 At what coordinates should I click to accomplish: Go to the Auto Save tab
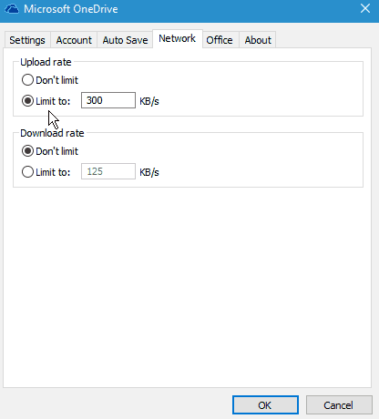(125, 40)
